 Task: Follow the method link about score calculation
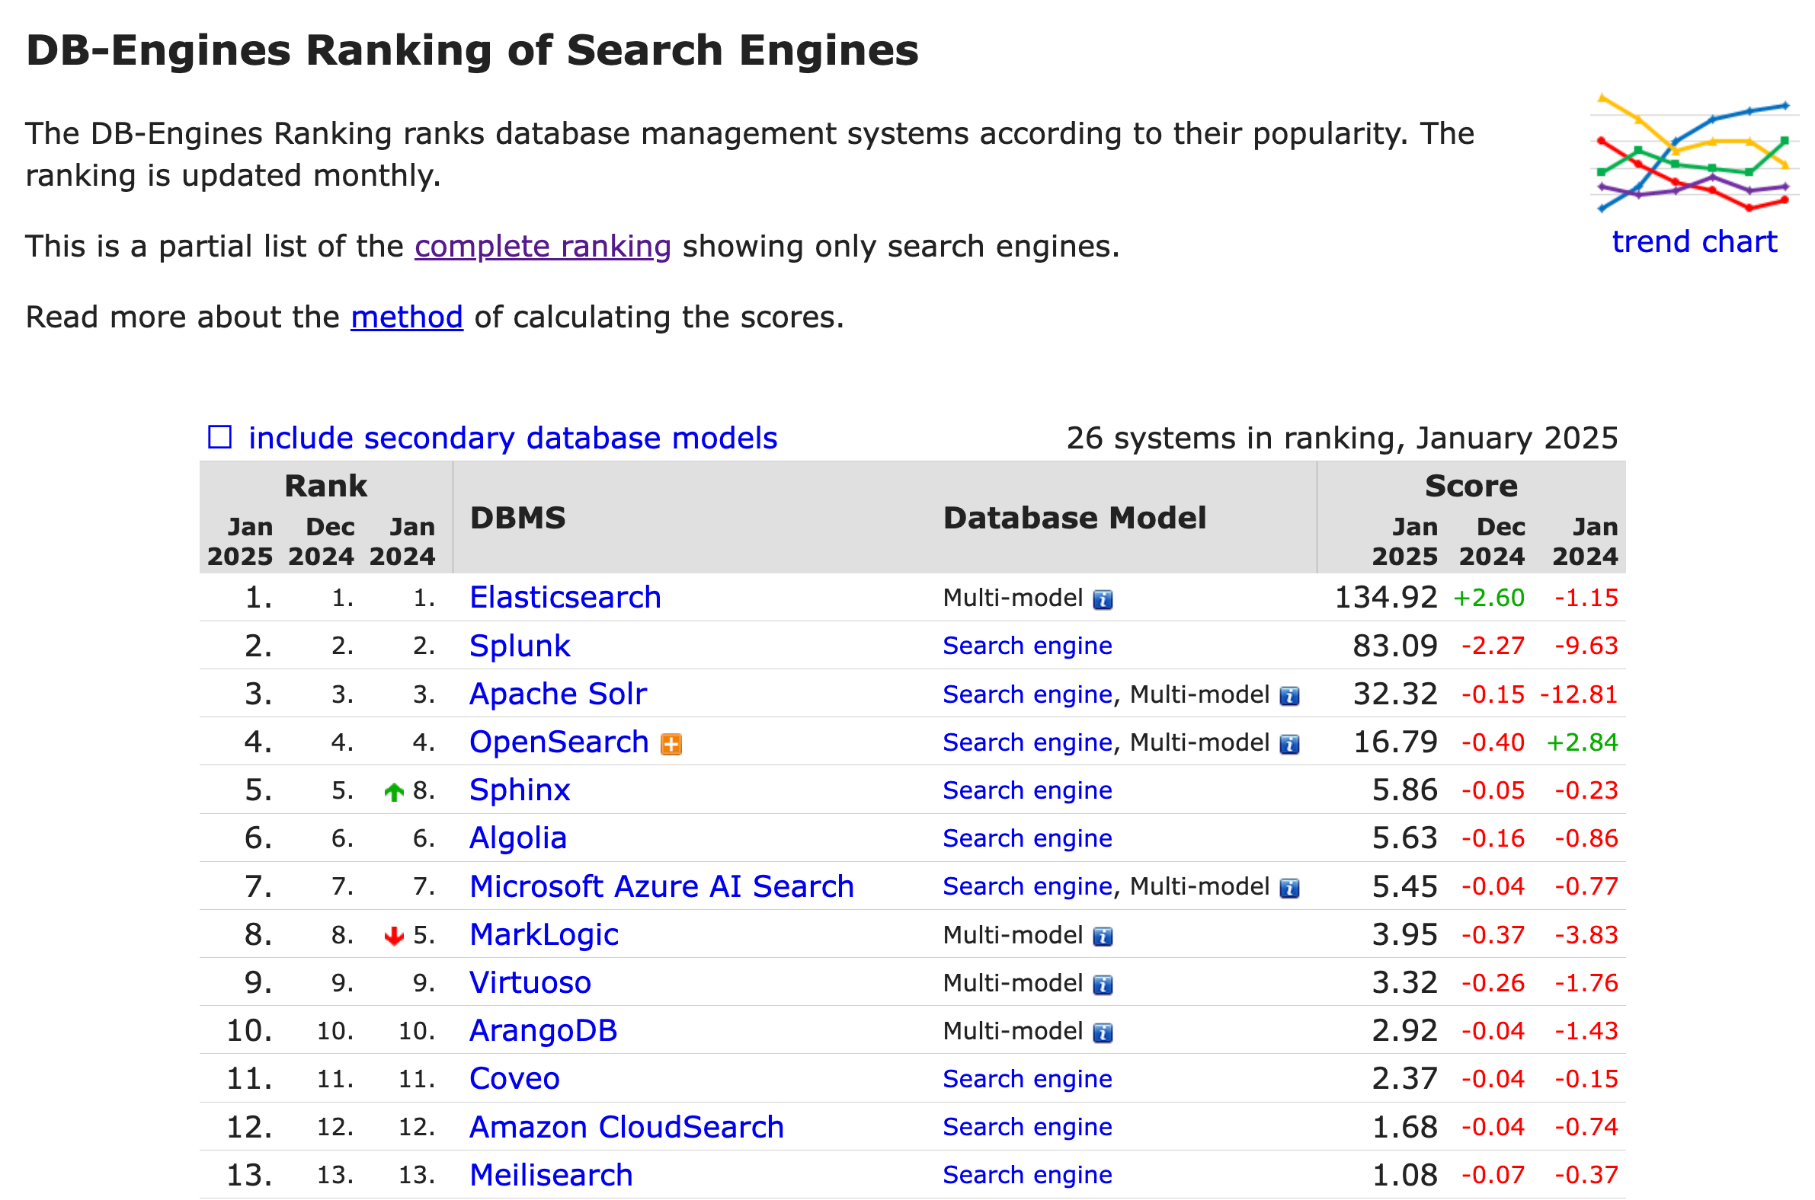[x=407, y=317]
